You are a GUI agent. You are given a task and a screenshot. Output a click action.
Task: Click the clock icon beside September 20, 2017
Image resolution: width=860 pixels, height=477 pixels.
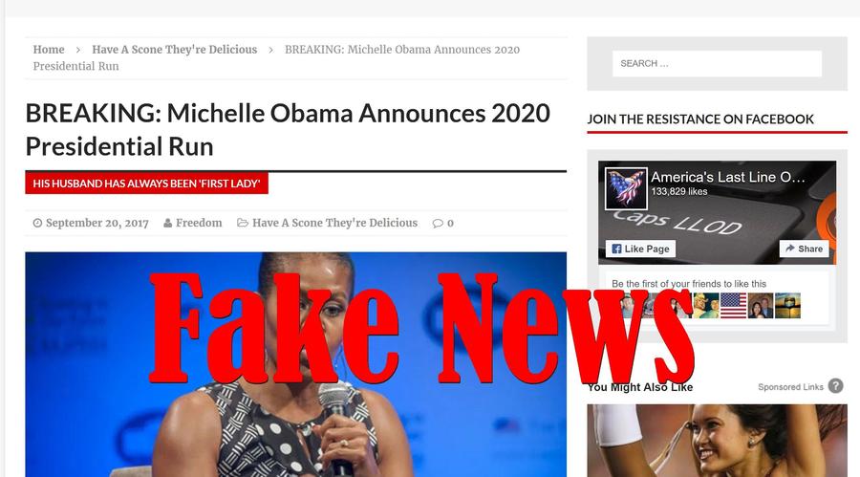tap(37, 223)
